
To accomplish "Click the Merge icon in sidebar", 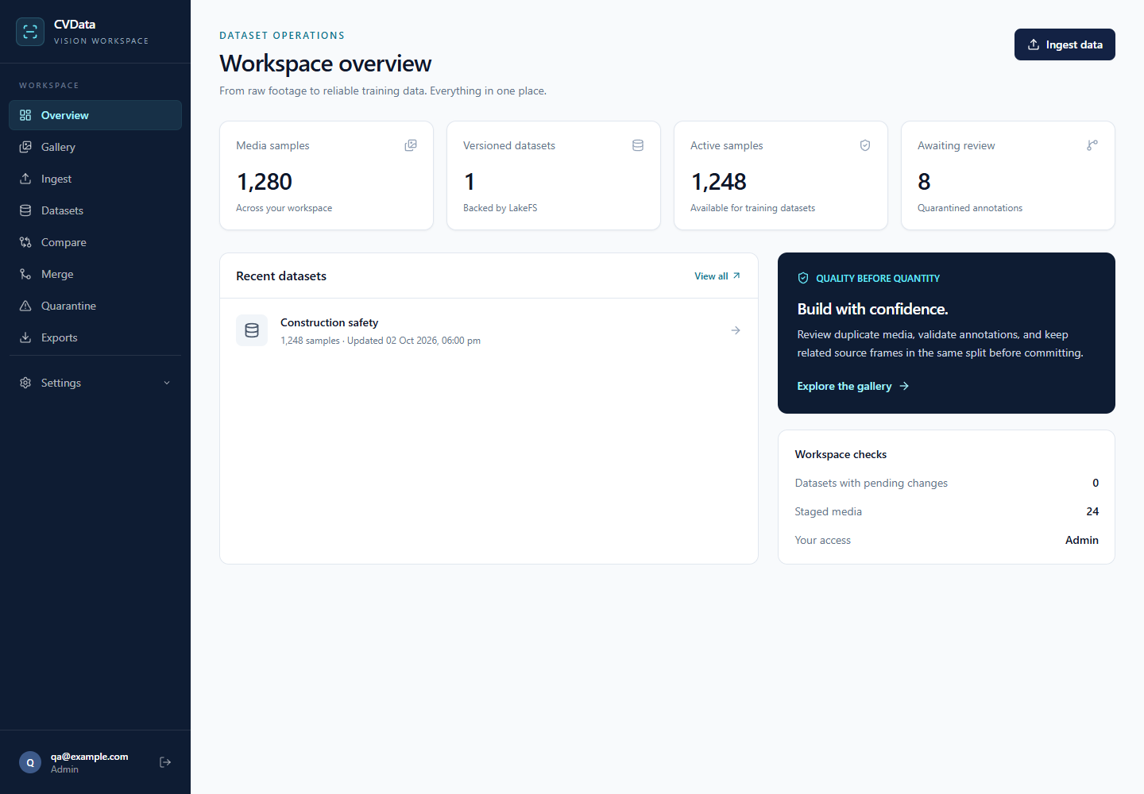I will 25,274.
